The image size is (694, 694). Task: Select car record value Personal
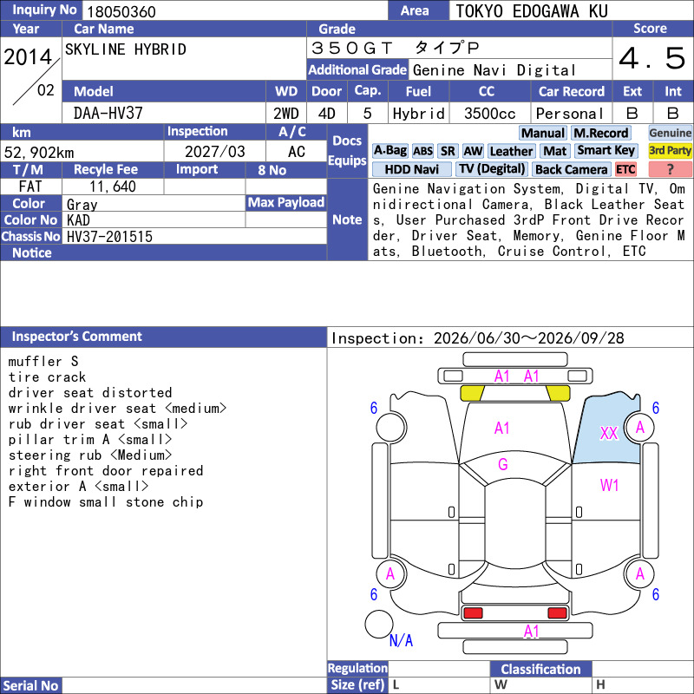pyautogui.click(x=570, y=114)
